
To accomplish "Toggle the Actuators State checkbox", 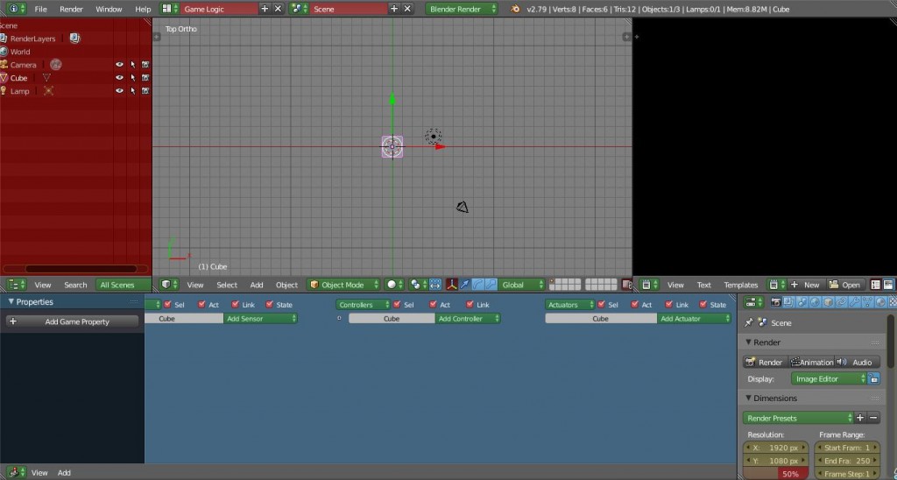I will 704,305.
